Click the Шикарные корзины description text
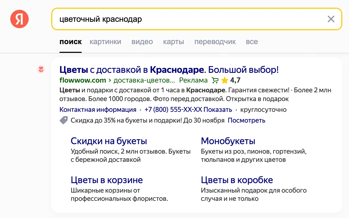The image size is (349, 218). [x=119, y=195]
